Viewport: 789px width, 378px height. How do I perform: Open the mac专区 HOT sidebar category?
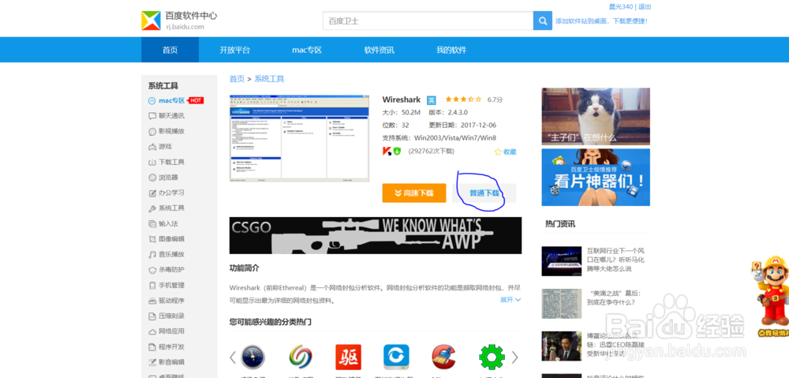click(x=176, y=101)
